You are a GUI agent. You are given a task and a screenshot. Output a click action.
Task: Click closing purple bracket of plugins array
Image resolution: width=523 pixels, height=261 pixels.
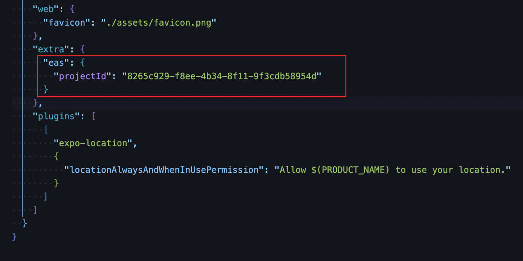coord(35,210)
